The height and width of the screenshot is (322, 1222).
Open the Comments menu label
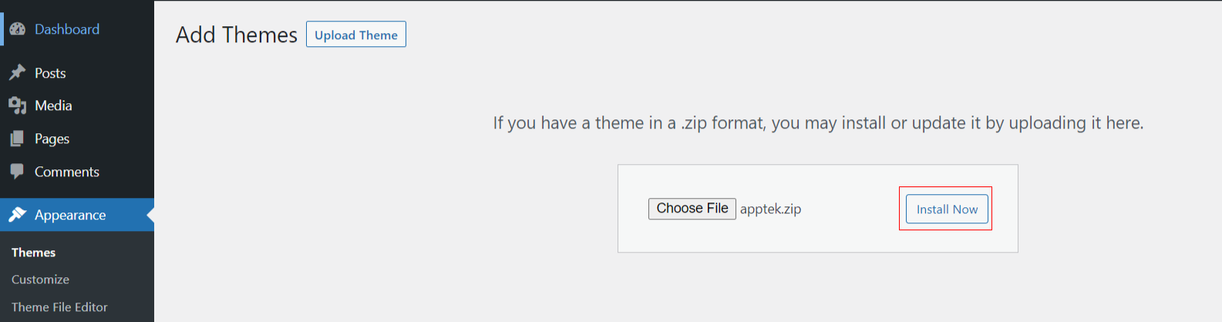67,172
